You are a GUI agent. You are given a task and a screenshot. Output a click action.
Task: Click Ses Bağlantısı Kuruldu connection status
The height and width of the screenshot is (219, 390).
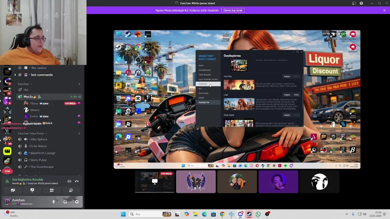(28, 179)
